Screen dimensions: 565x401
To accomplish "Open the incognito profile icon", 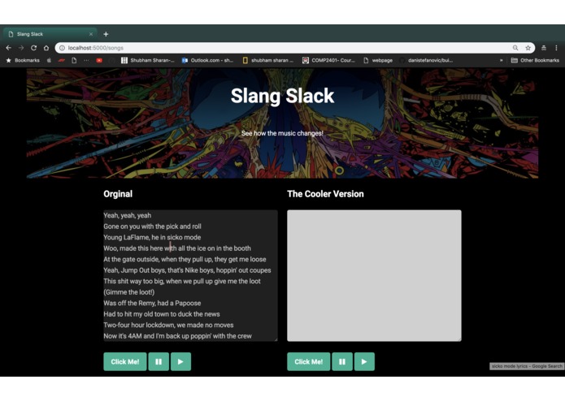I will [544, 48].
